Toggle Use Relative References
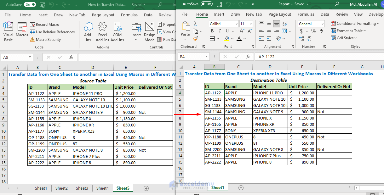 [x=52, y=32]
